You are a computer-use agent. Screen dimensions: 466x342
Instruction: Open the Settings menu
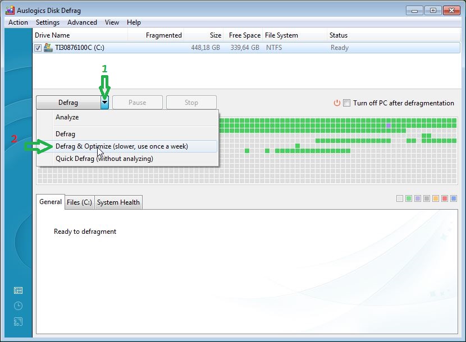(48, 22)
